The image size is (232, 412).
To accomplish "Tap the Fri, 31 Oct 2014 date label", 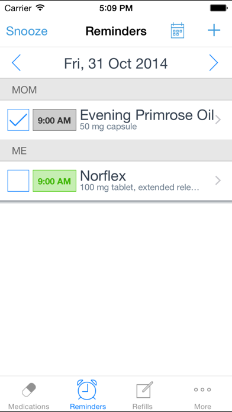I will point(116,63).
